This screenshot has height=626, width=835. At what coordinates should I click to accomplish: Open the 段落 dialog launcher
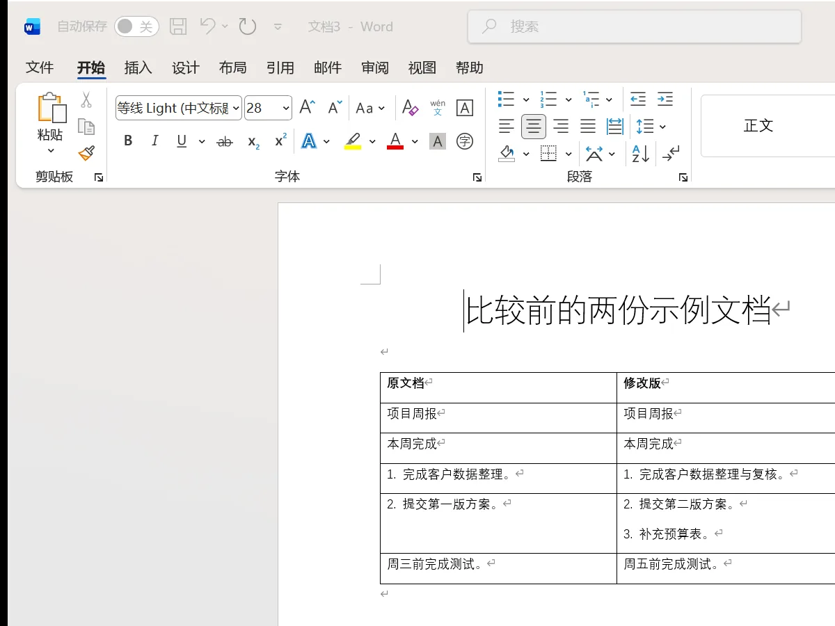[x=683, y=178]
